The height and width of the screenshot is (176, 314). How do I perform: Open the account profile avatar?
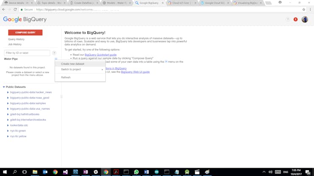click(305, 19)
